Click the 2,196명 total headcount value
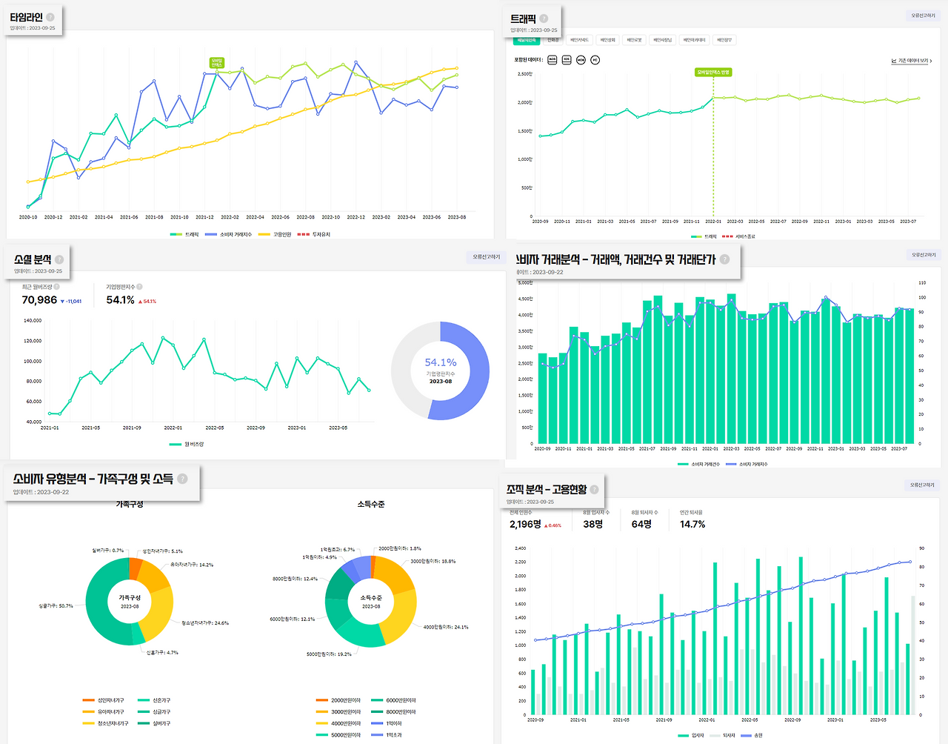The height and width of the screenshot is (744, 948). pyautogui.click(x=525, y=524)
